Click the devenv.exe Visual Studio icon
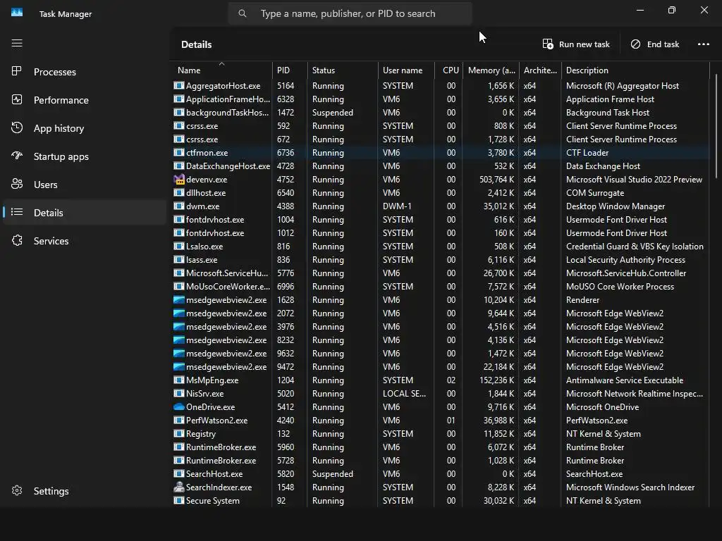 178,179
